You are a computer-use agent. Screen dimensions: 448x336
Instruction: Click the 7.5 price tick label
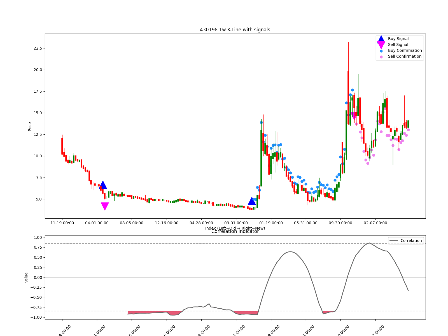coord(39,178)
